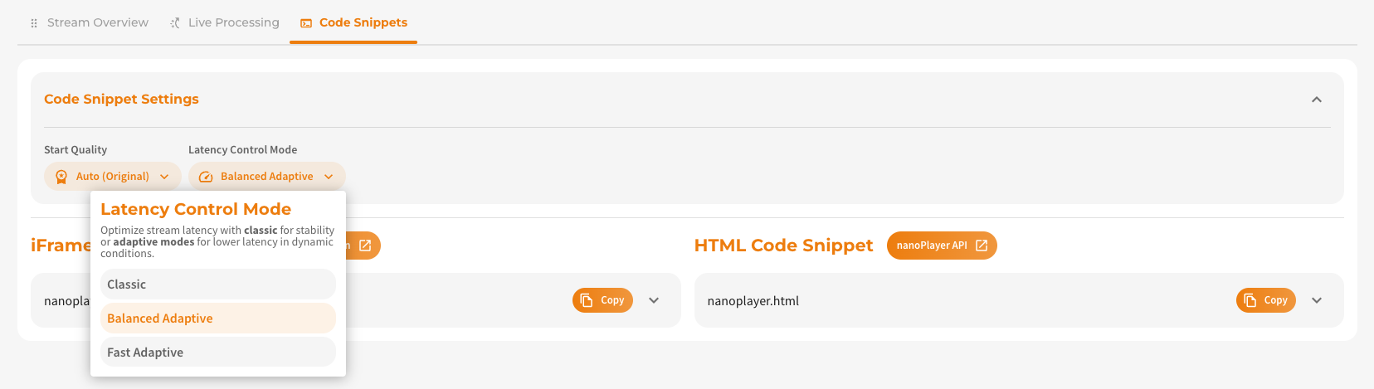
Task: Select the Code Snippets tab
Action: pos(353,22)
